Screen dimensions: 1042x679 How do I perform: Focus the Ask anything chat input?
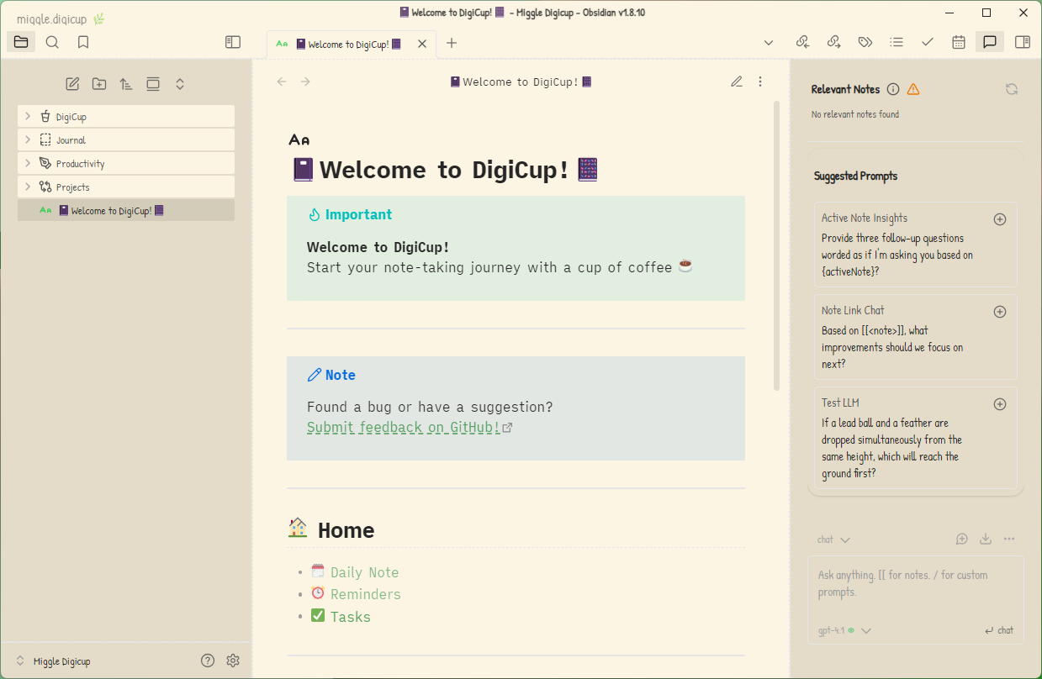click(915, 584)
